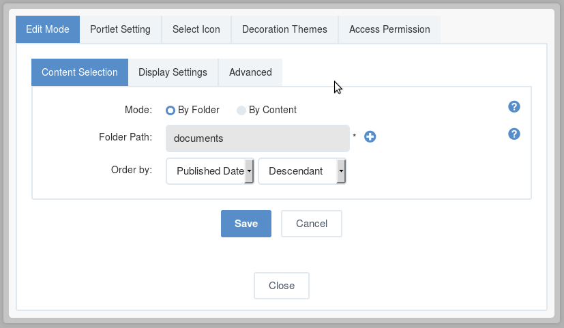Click the plus icon beside Folder Path
The height and width of the screenshot is (328, 564).
(x=370, y=136)
